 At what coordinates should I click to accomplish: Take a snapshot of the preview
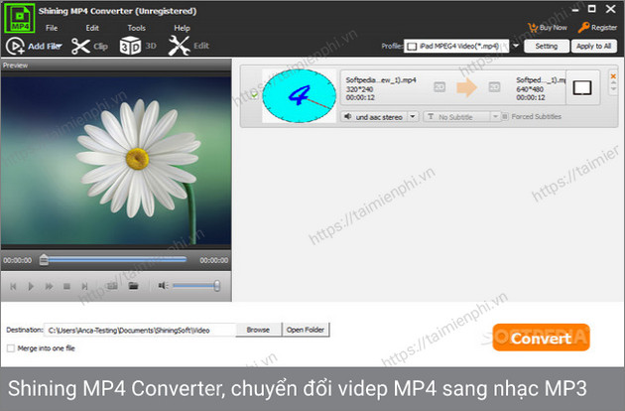[112, 286]
